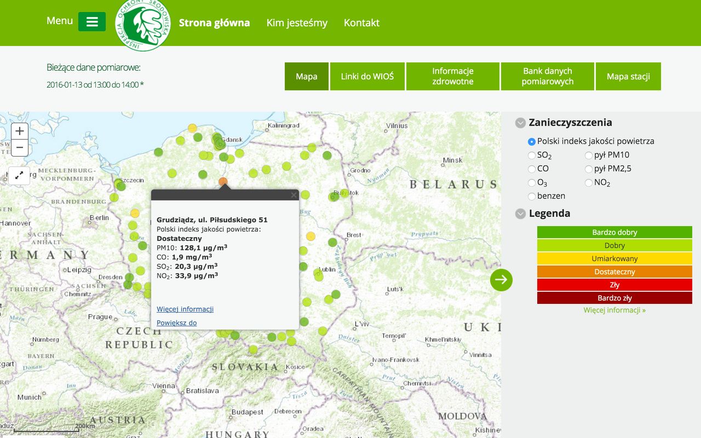Close the Grudziądz station popup

(x=294, y=195)
